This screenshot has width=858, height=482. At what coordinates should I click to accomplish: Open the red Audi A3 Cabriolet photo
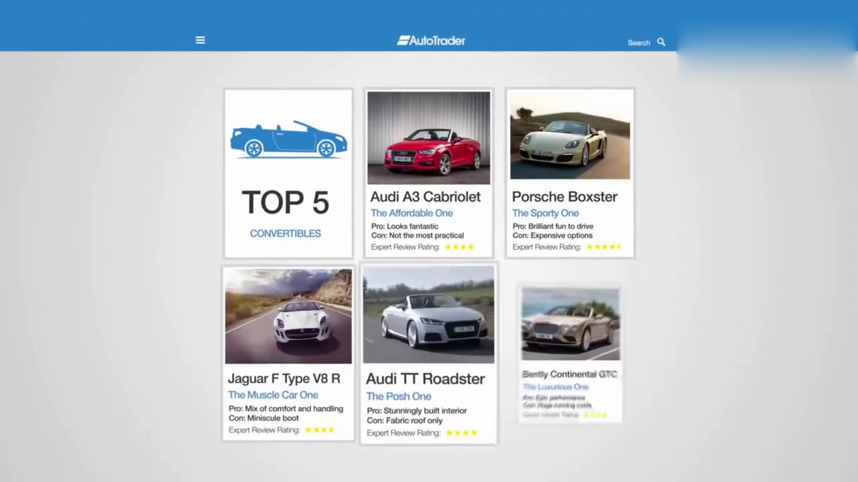[x=428, y=137]
